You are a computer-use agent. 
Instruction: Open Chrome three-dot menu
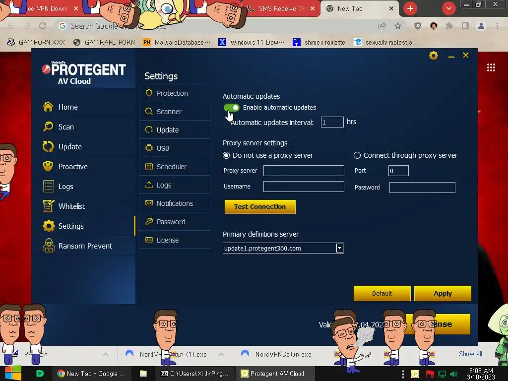pyautogui.click(x=497, y=26)
